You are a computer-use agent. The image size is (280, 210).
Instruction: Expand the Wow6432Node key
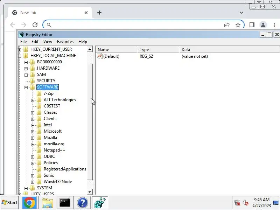click(x=33, y=182)
